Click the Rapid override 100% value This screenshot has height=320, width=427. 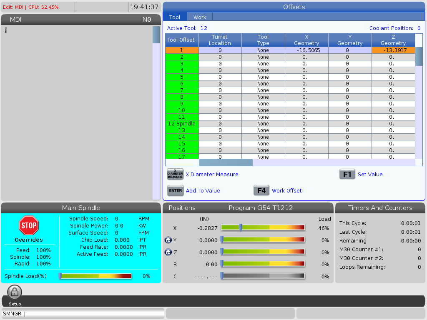(43, 263)
